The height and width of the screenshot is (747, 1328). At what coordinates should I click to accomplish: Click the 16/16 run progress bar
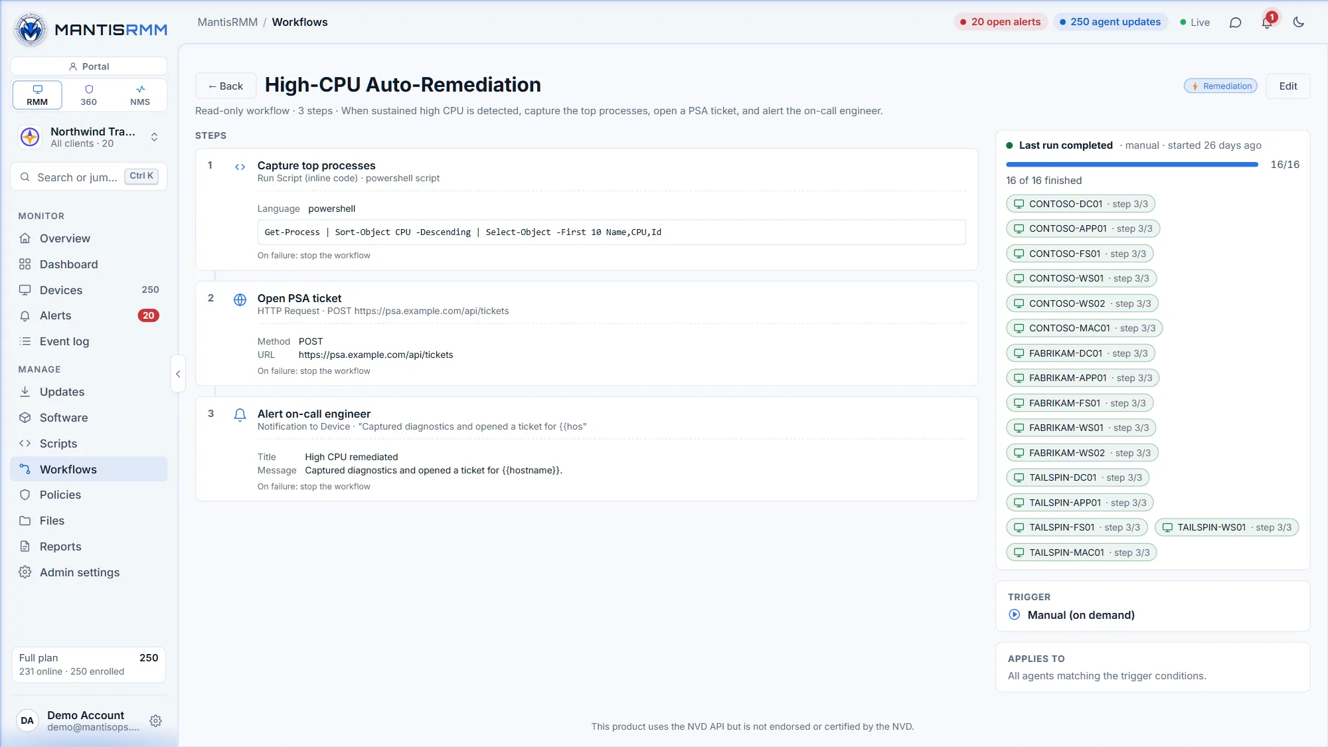1132,165
